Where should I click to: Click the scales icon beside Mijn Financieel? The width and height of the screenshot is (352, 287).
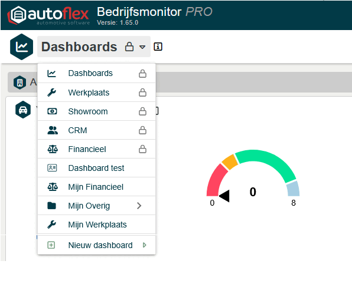click(53, 187)
